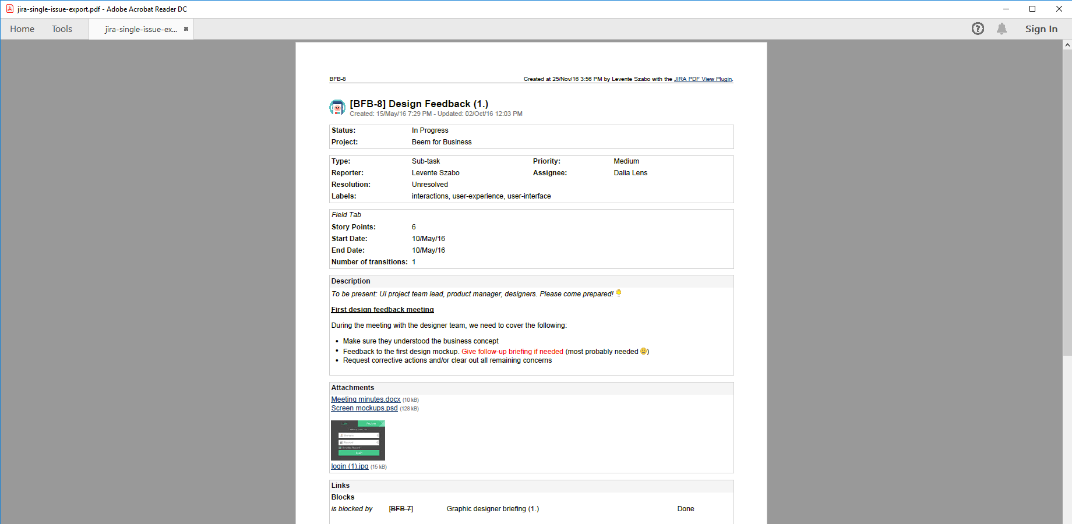Maximize the Acrobat Reader window
The height and width of the screenshot is (524, 1072).
click(x=1032, y=9)
